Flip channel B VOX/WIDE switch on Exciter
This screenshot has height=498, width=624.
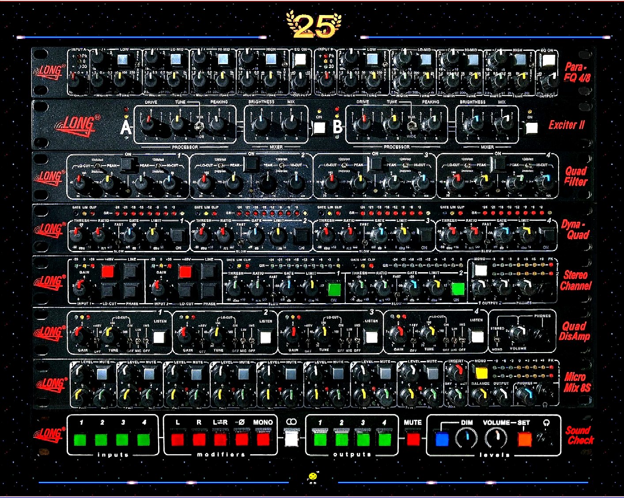click(412, 126)
